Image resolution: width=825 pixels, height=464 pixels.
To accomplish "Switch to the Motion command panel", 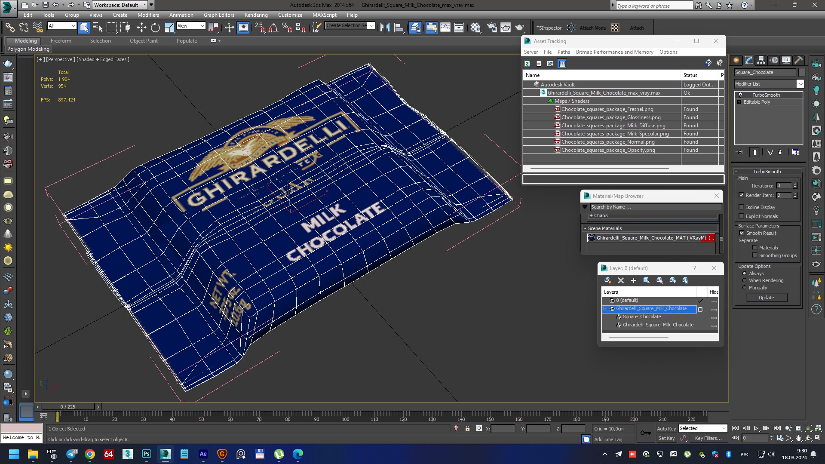I will click(774, 60).
